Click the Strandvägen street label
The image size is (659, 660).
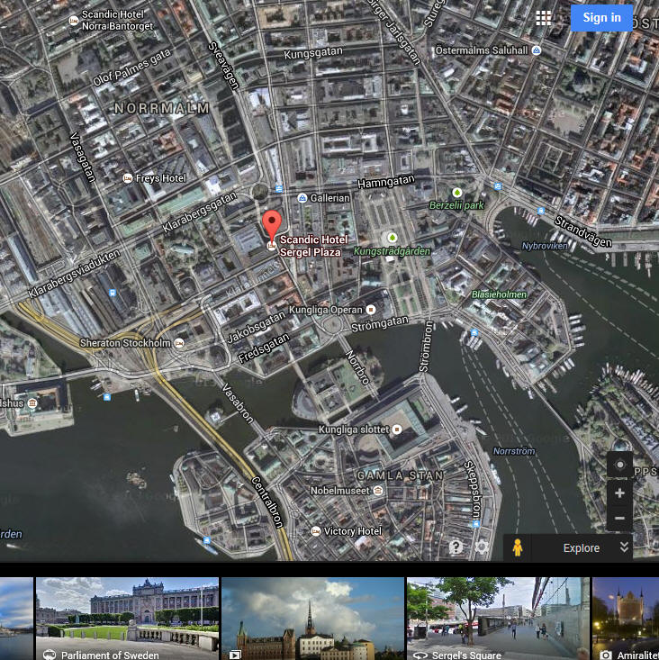[x=583, y=231]
